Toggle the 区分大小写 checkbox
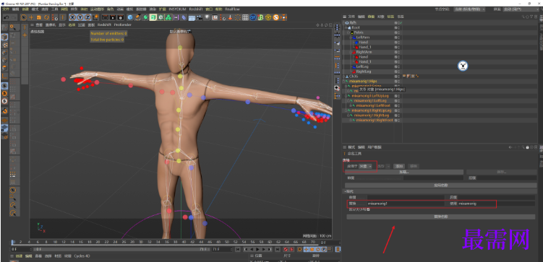Screen dimensions: 543x262 tap(369, 209)
